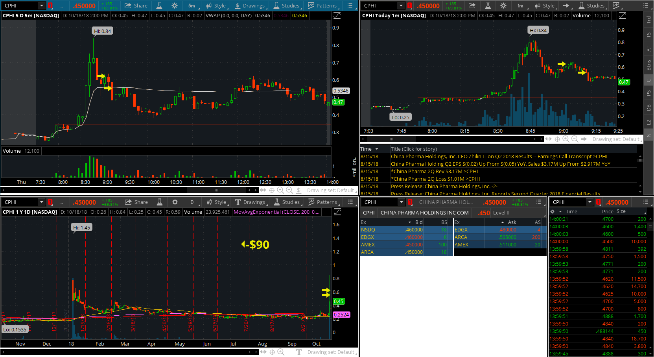Open the flask icon in the 1m chart toolbar
654x357 pixels.
coord(488,6)
